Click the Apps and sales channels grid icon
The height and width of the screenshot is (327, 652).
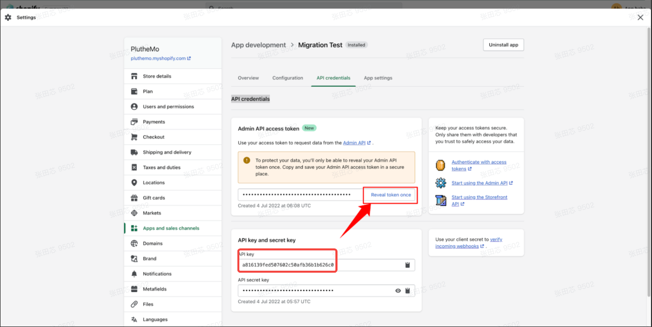coord(134,228)
